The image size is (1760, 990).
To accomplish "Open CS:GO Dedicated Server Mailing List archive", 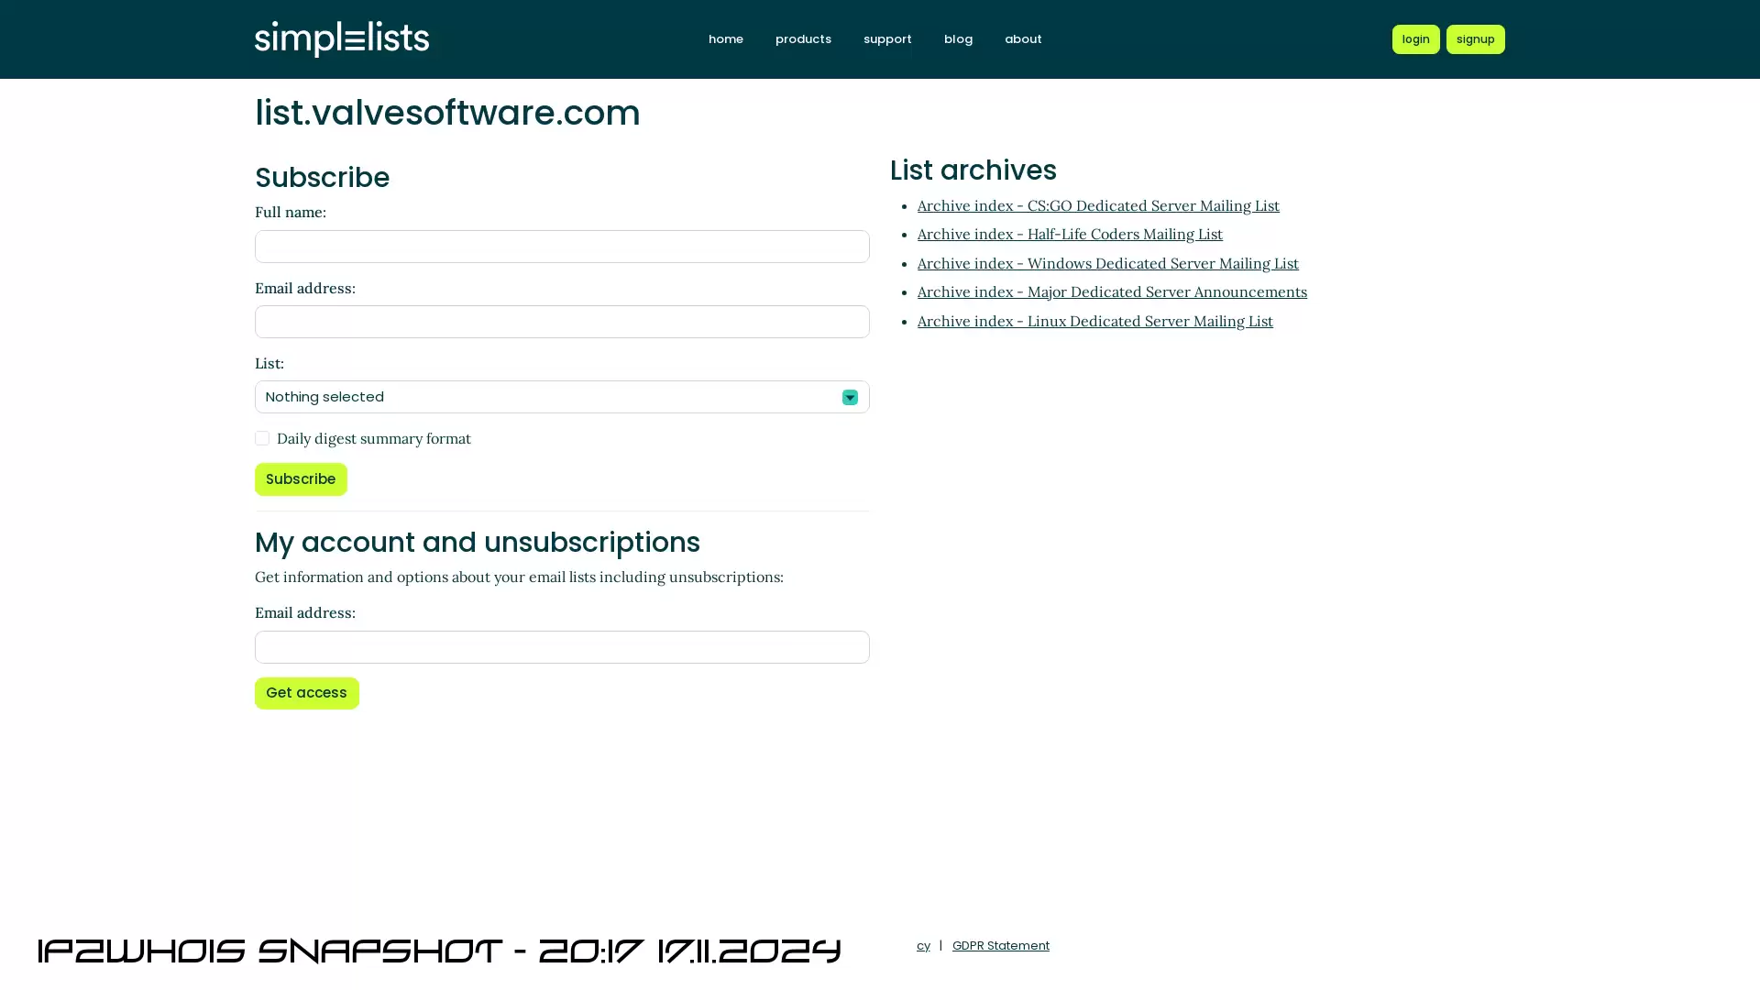I will click(x=1098, y=205).
